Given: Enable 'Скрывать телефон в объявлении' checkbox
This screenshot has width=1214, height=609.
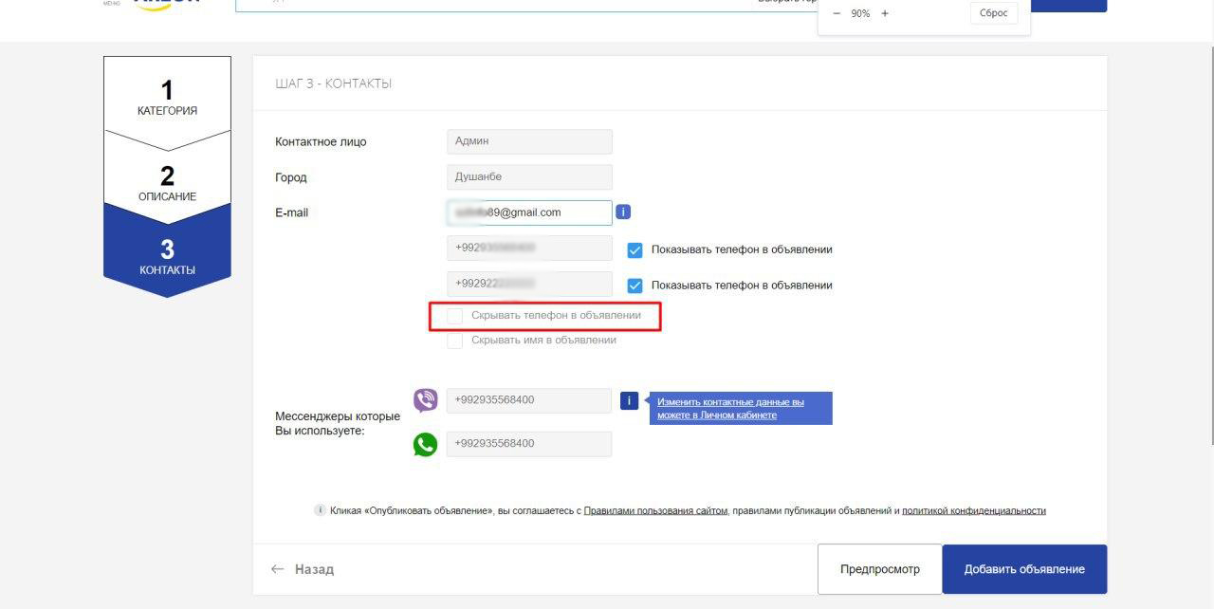Looking at the screenshot, I should coord(455,315).
